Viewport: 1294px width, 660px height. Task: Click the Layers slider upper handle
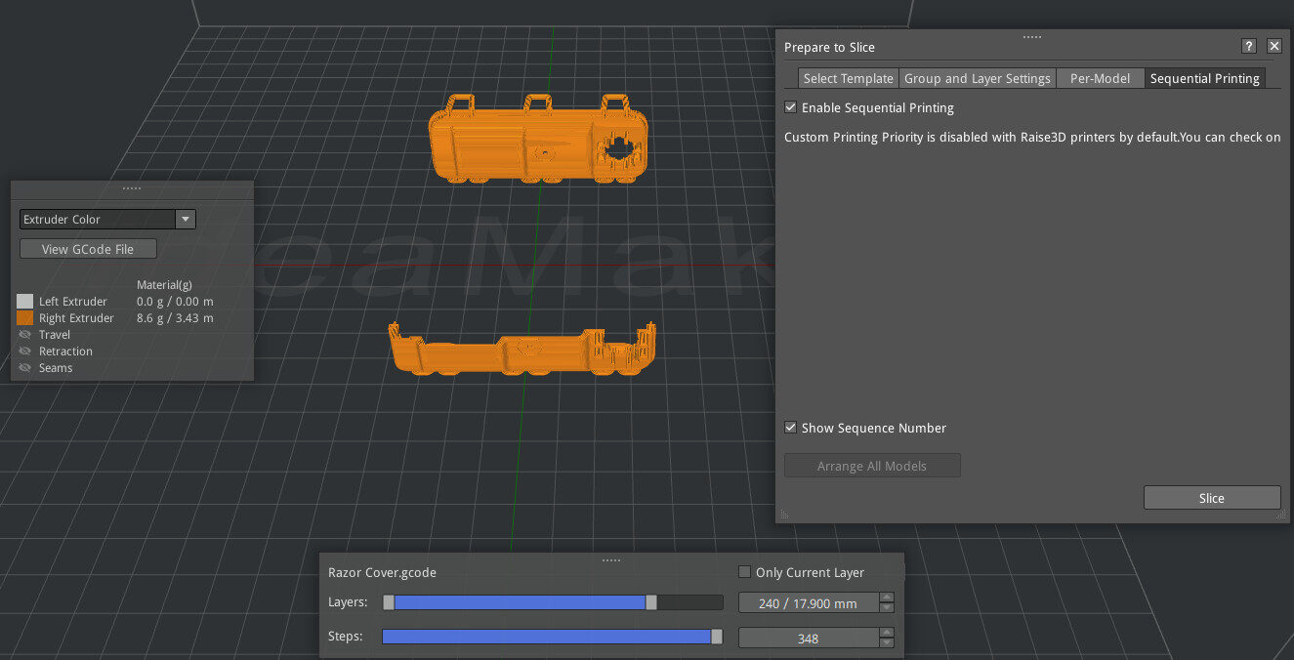pyautogui.click(x=651, y=603)
